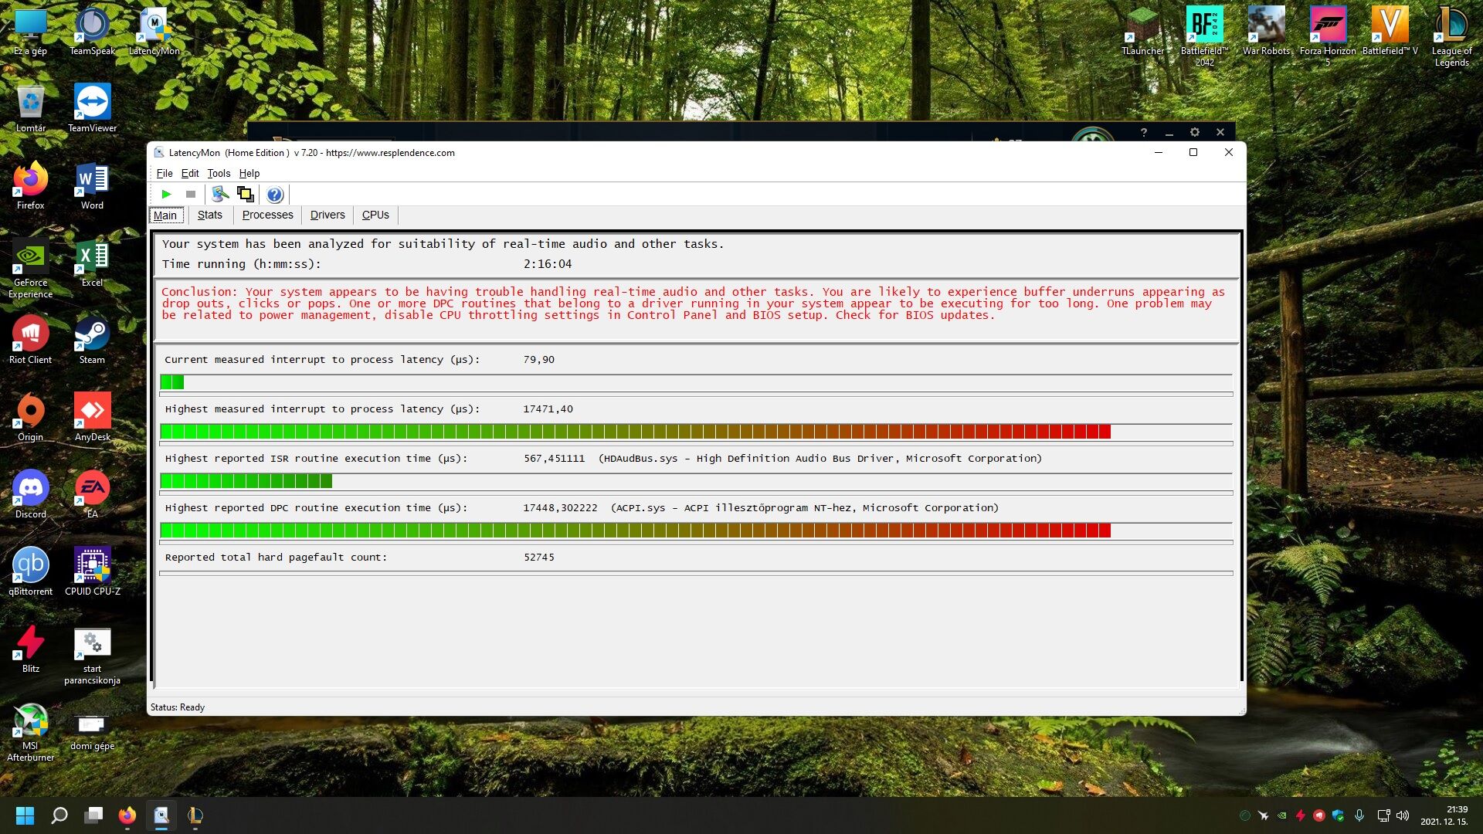Open the Edit menu

tap(190, 174)
